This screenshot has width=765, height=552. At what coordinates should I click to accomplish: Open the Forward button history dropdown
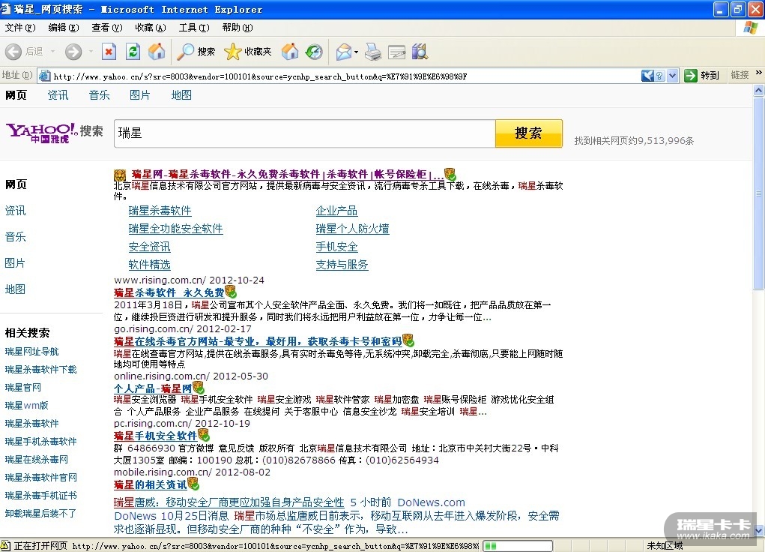(90, 51)
